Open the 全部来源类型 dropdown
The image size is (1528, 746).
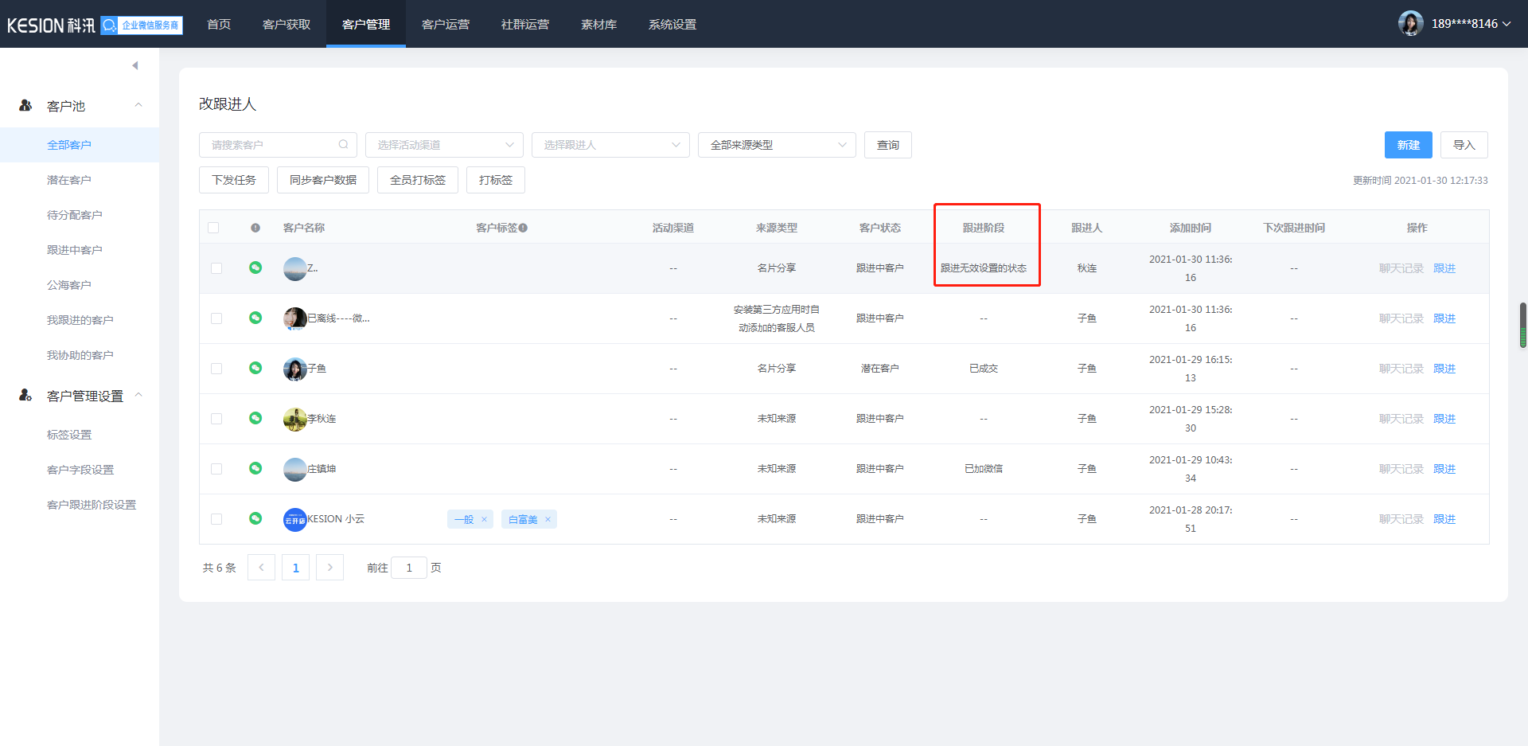(776, 145)
